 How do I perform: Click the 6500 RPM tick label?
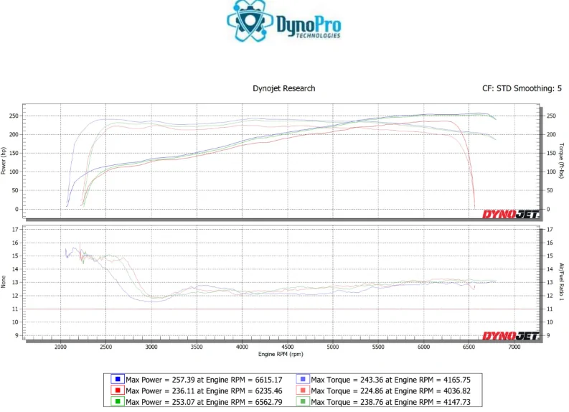coord(469,347)
